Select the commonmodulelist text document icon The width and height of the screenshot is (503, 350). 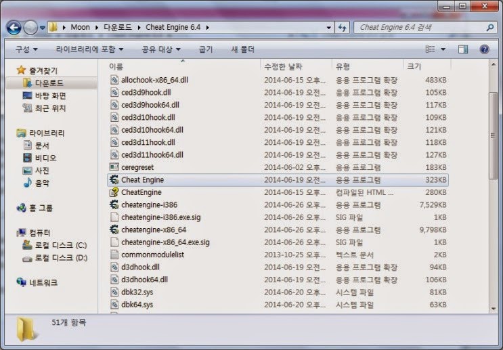(114, 255)
